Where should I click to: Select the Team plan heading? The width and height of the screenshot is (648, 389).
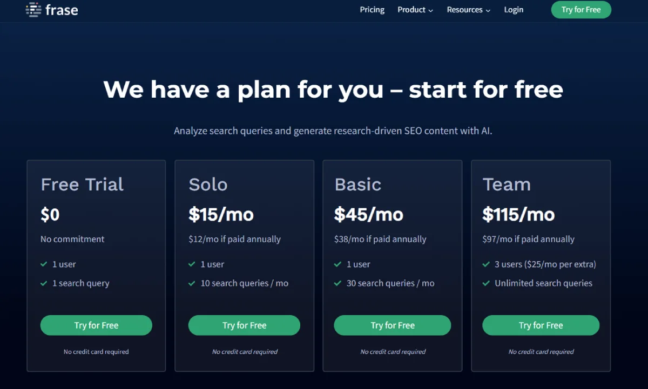point(507,185)
